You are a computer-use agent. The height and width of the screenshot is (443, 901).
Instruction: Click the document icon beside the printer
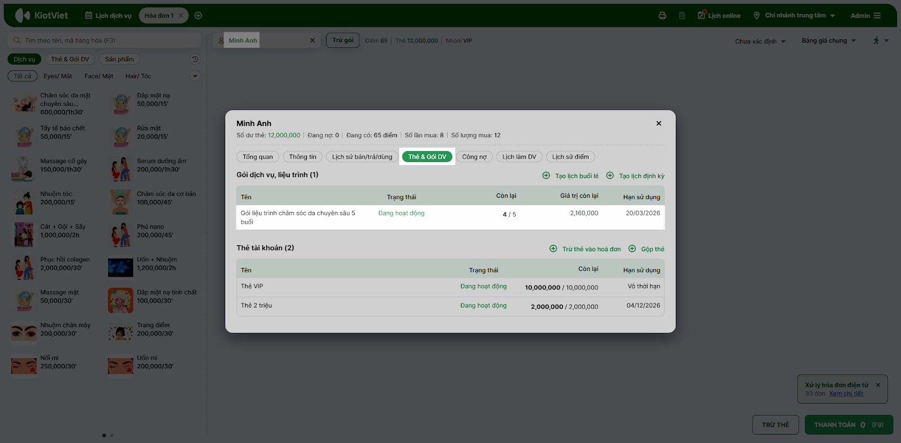682,16
